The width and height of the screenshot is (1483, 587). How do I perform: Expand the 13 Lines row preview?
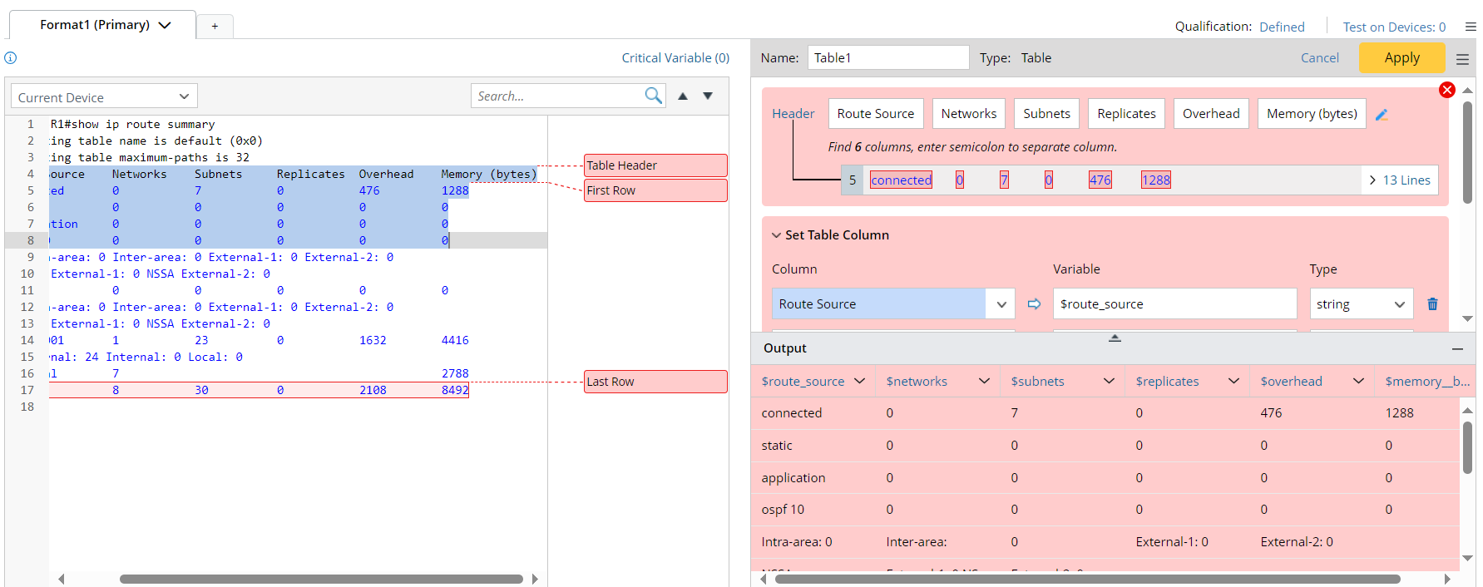pyautogui.click(x=1399, y=180)
